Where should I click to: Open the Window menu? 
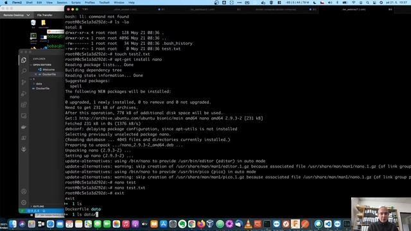coord(119,3)
